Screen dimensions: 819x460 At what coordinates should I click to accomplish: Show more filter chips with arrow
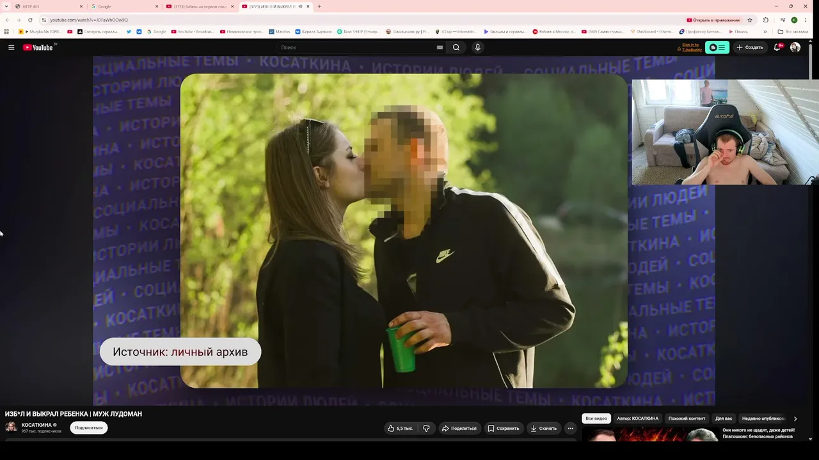click(x=795, y=418)
